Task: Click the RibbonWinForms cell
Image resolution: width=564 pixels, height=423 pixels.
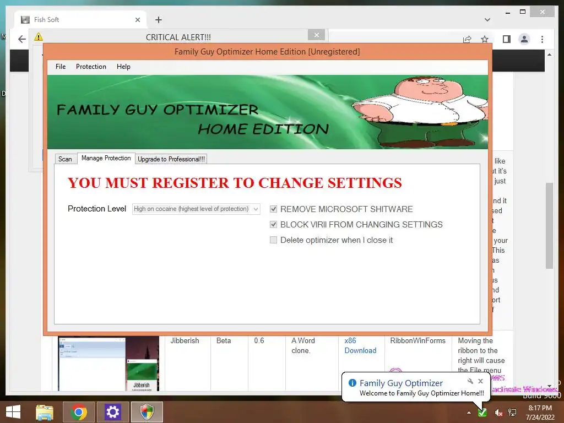Action: 417,340
